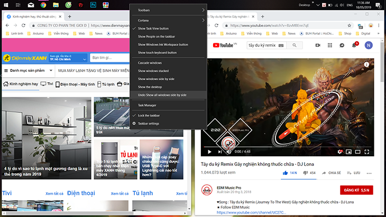386x217 pixels.
Task: Open Danh mục sản phẩm dropdown
Action: pyautogui.click(x=29, y=71)
